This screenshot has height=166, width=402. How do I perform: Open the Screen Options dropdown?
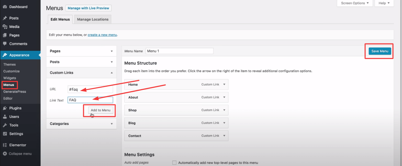point(355,3)
